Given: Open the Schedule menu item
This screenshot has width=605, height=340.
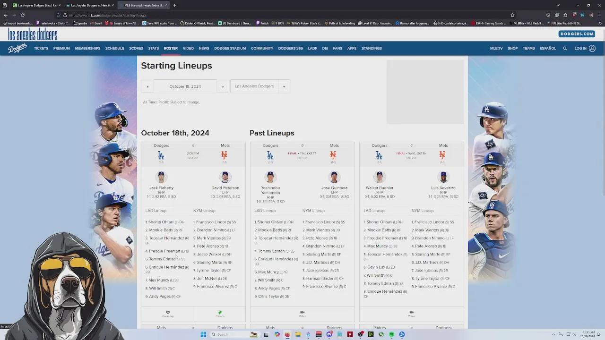Looking at the screenshot, I should click(x=114, y=48).
